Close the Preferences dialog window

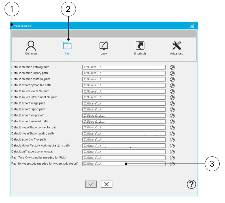pyautogui.click(x=192, y=26)
